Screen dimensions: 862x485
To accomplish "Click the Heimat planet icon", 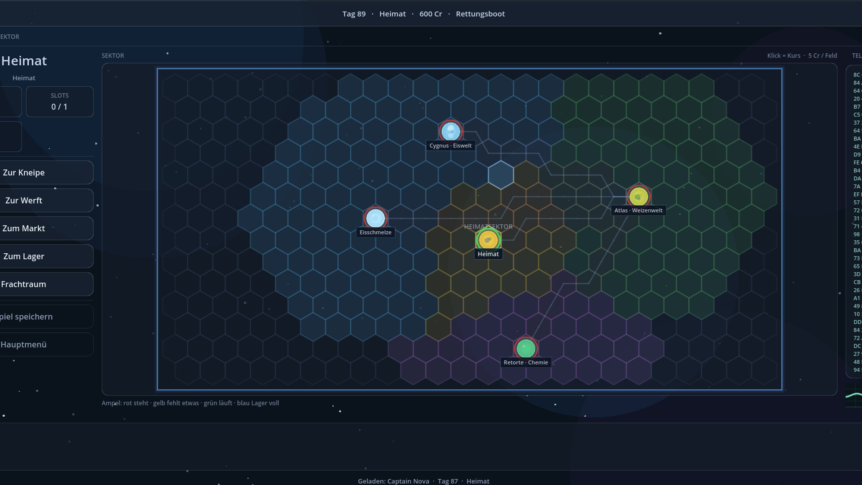I will pyautogui.click(x=488, y=240).
